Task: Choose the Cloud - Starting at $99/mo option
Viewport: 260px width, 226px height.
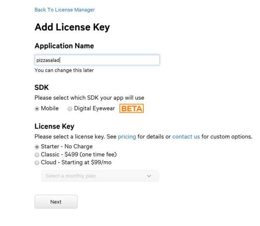Action: pyautogui.click(x=37, y=162)
